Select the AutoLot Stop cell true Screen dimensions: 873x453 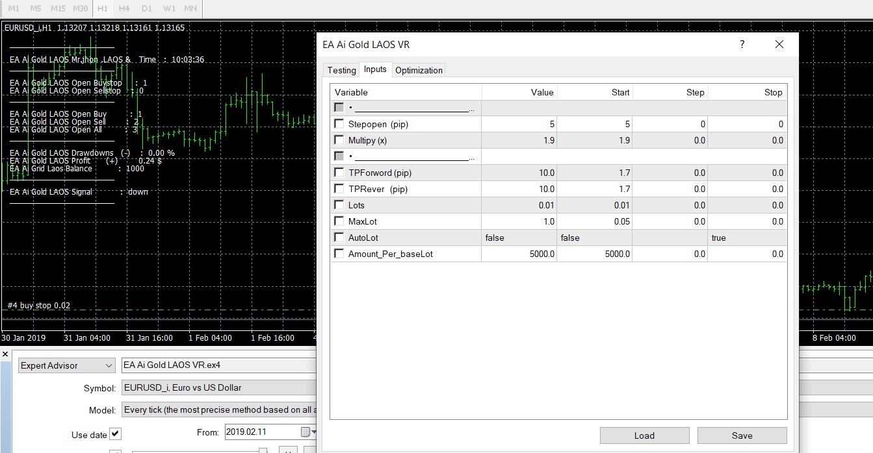[748, 238]
